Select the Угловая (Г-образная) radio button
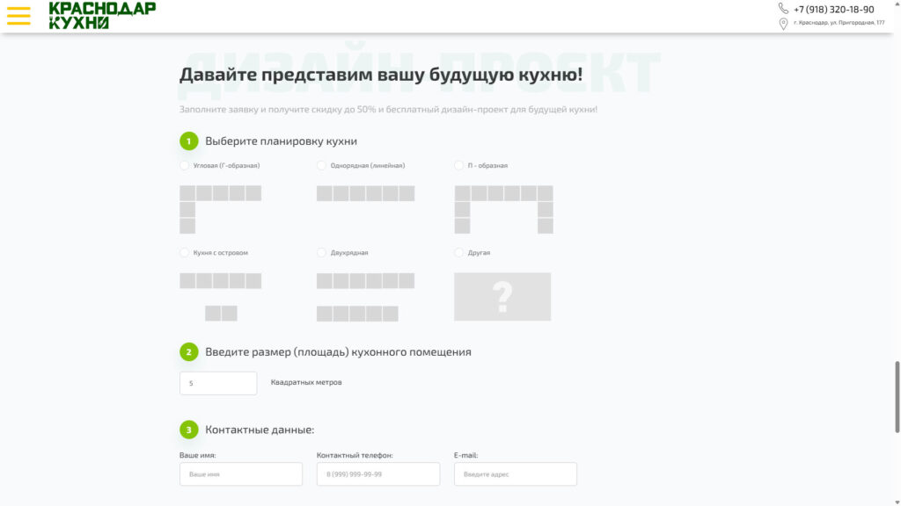The image size is (901, 506). 185,165
